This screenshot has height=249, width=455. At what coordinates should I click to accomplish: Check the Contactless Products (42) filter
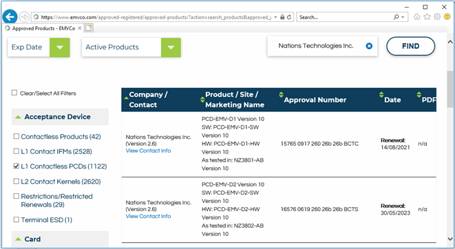[17, 136]
